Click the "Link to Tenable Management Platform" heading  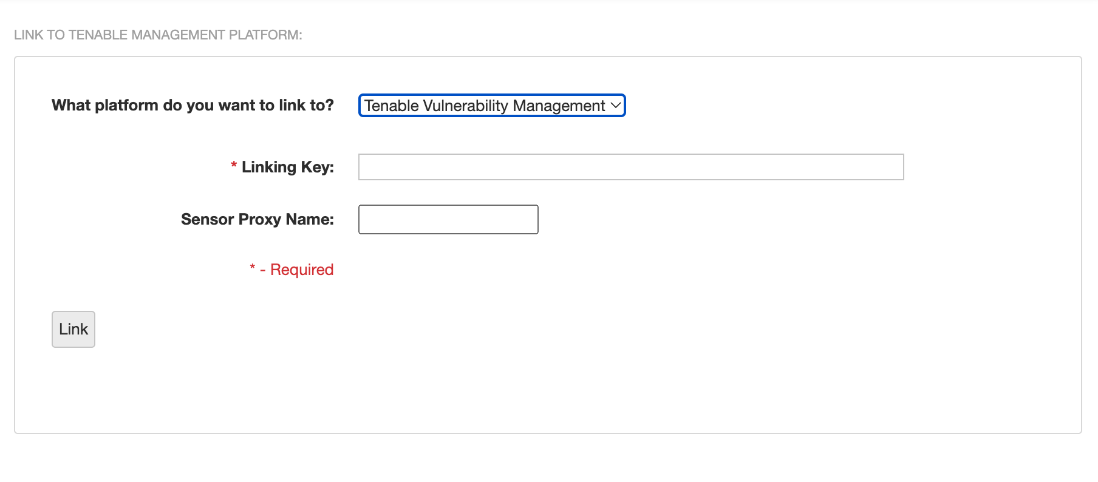158,35
